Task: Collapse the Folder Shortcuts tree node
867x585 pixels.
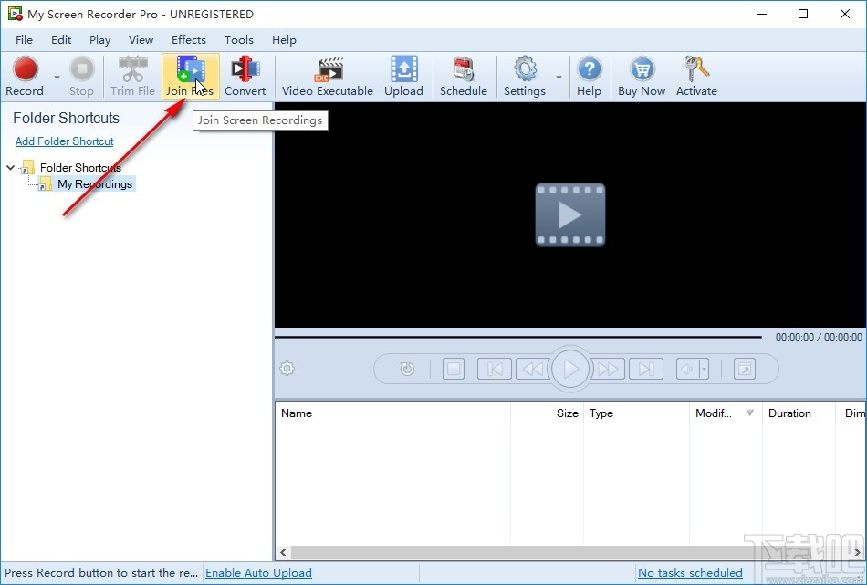Action: [11, 167]
